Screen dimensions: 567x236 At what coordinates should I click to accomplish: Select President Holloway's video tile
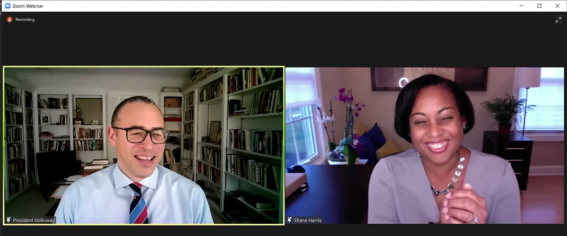click(144, 145)
